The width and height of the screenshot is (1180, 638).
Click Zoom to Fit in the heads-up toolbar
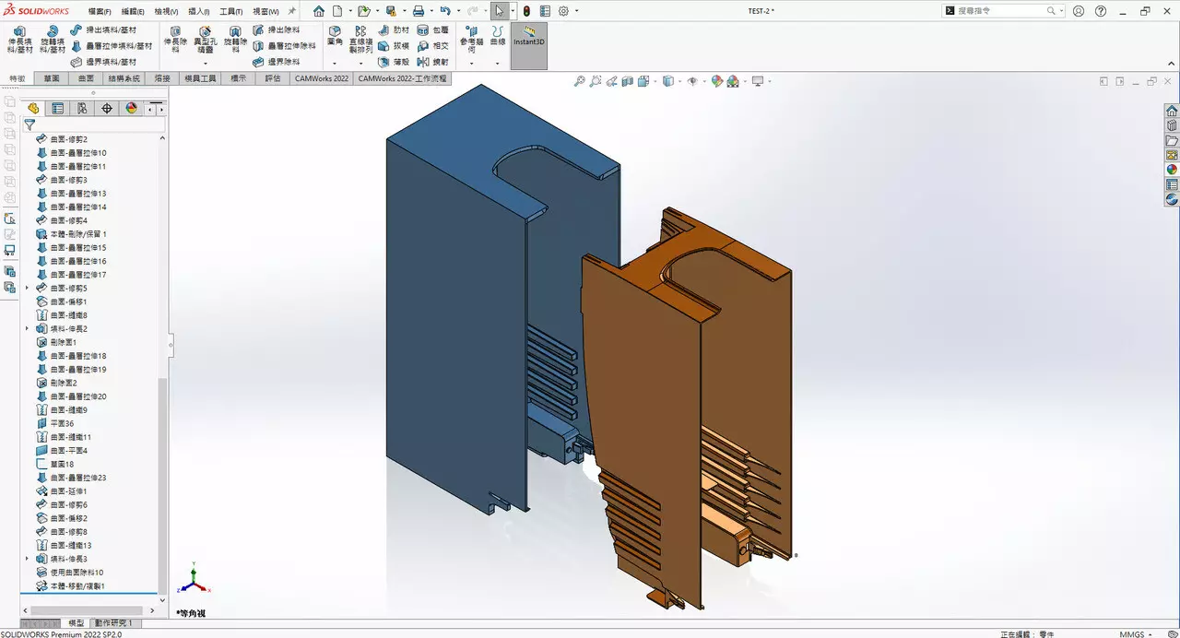pos(579,81)
